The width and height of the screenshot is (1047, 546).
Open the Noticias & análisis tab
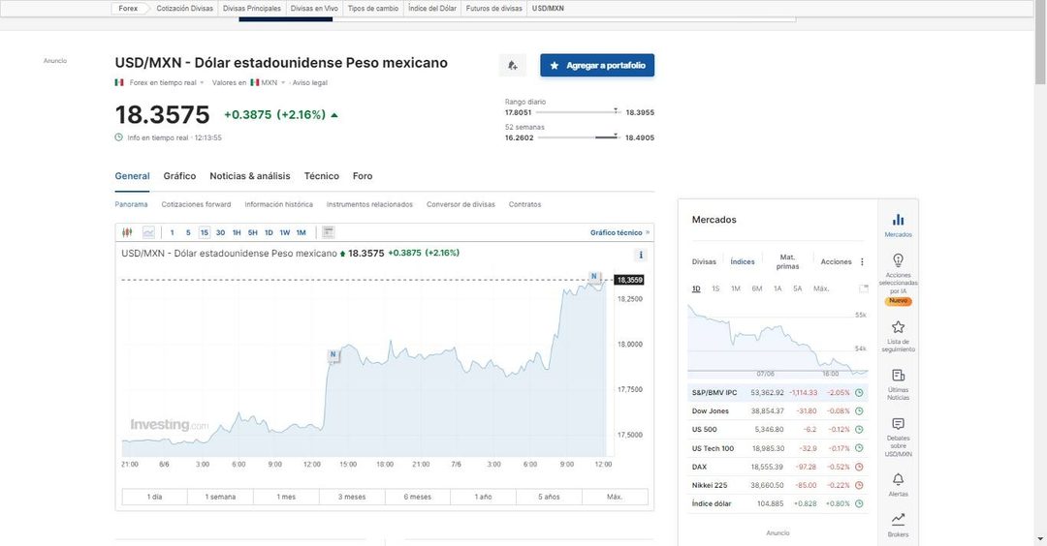click(250, 176)
